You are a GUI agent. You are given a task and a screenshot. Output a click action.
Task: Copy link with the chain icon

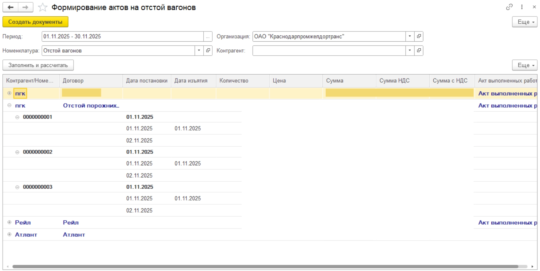pyautogui.click(x=509, y=7)
